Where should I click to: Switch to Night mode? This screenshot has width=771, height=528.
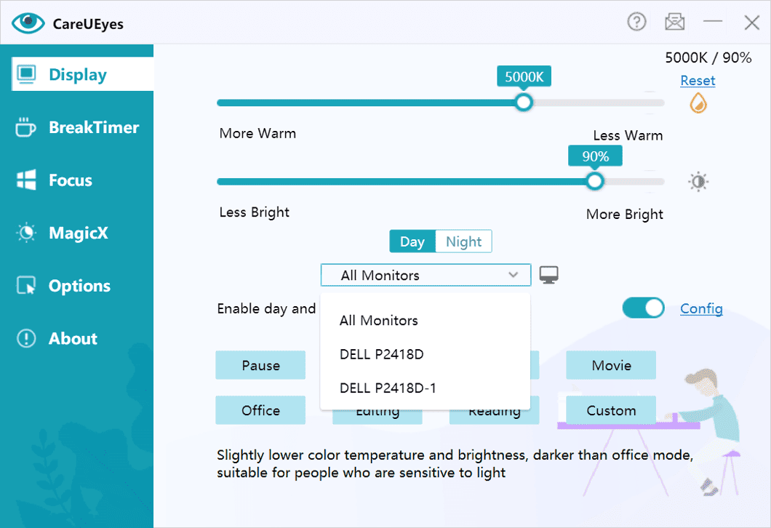[x=463, y=241]
